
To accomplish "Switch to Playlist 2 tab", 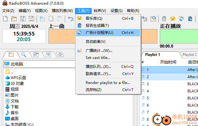I will pos(190,55).
